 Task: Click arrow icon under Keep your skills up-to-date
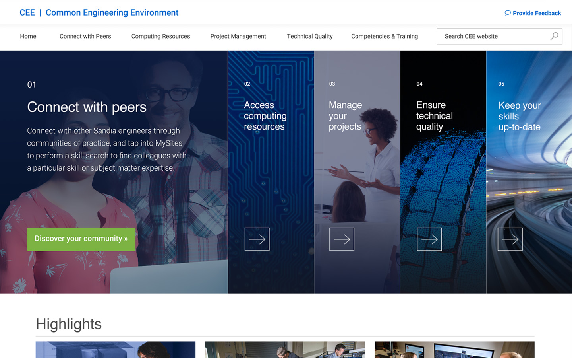[x=510, y=239]
